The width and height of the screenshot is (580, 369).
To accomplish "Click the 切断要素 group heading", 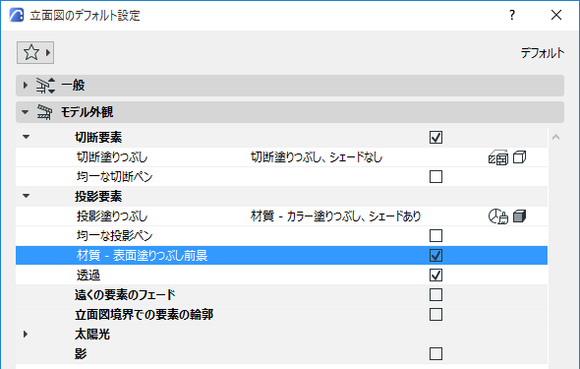I will click(x=98, y=138).
